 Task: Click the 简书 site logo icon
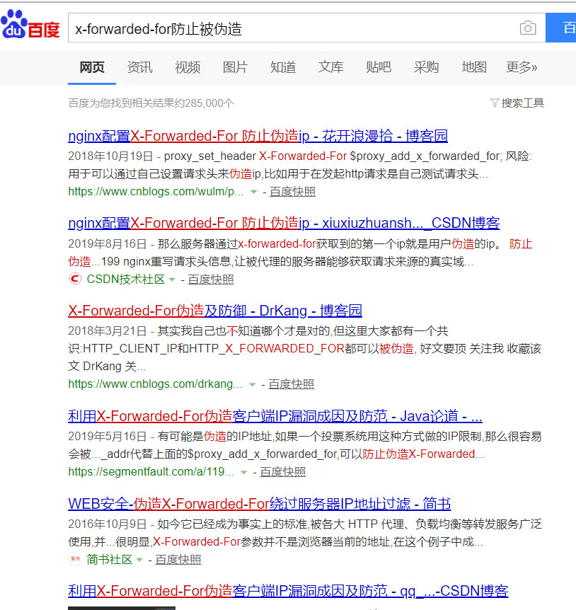[x=75, y=559]
